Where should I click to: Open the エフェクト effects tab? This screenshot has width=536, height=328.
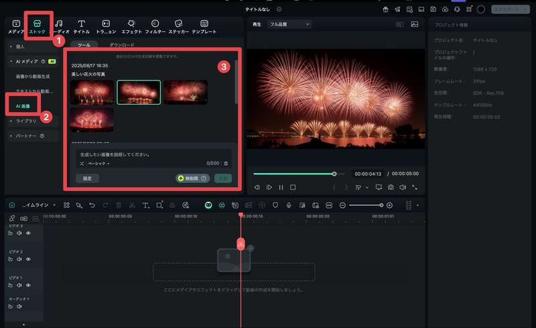[x=131, y=27]
